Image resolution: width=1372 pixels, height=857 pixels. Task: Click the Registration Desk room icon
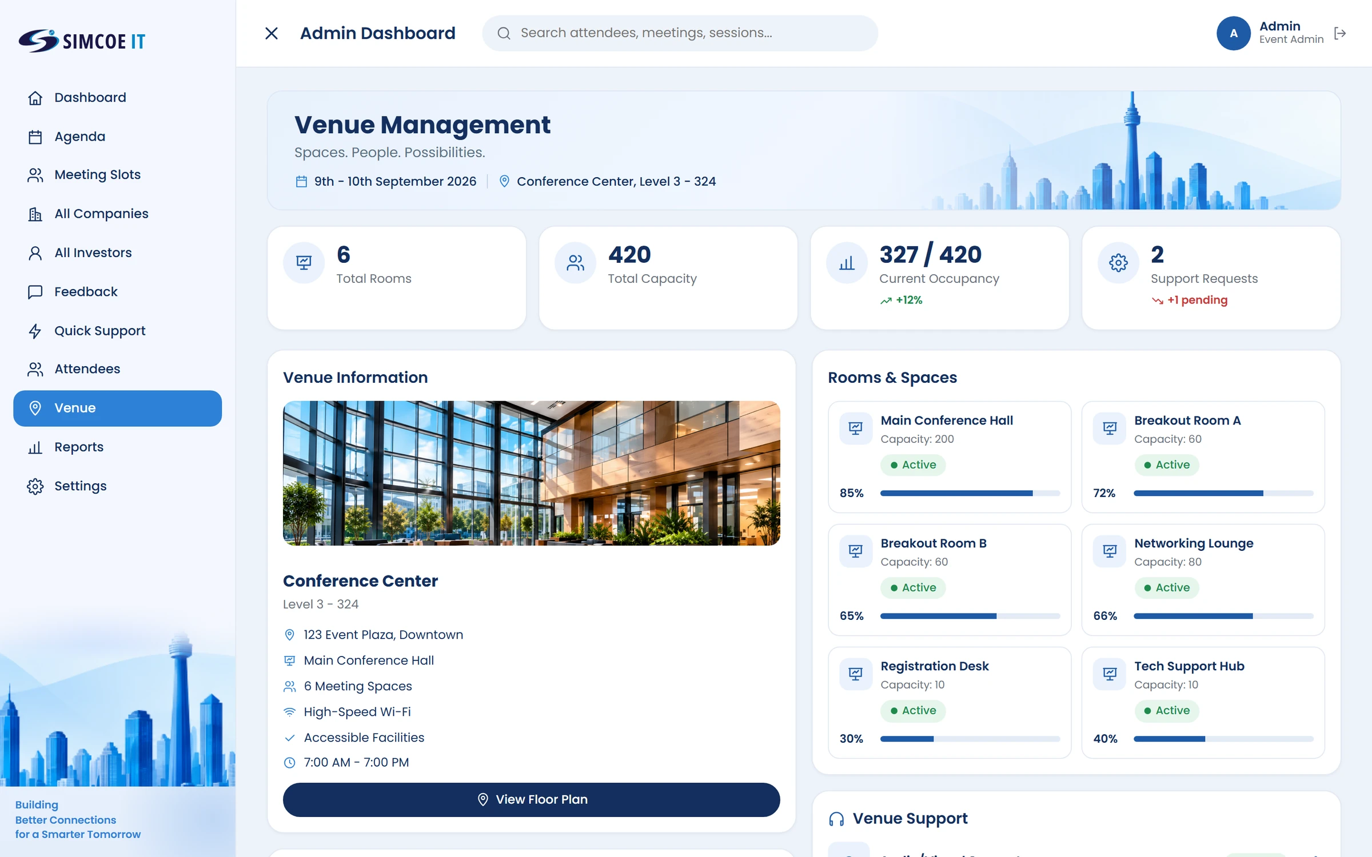coord(856,674)
